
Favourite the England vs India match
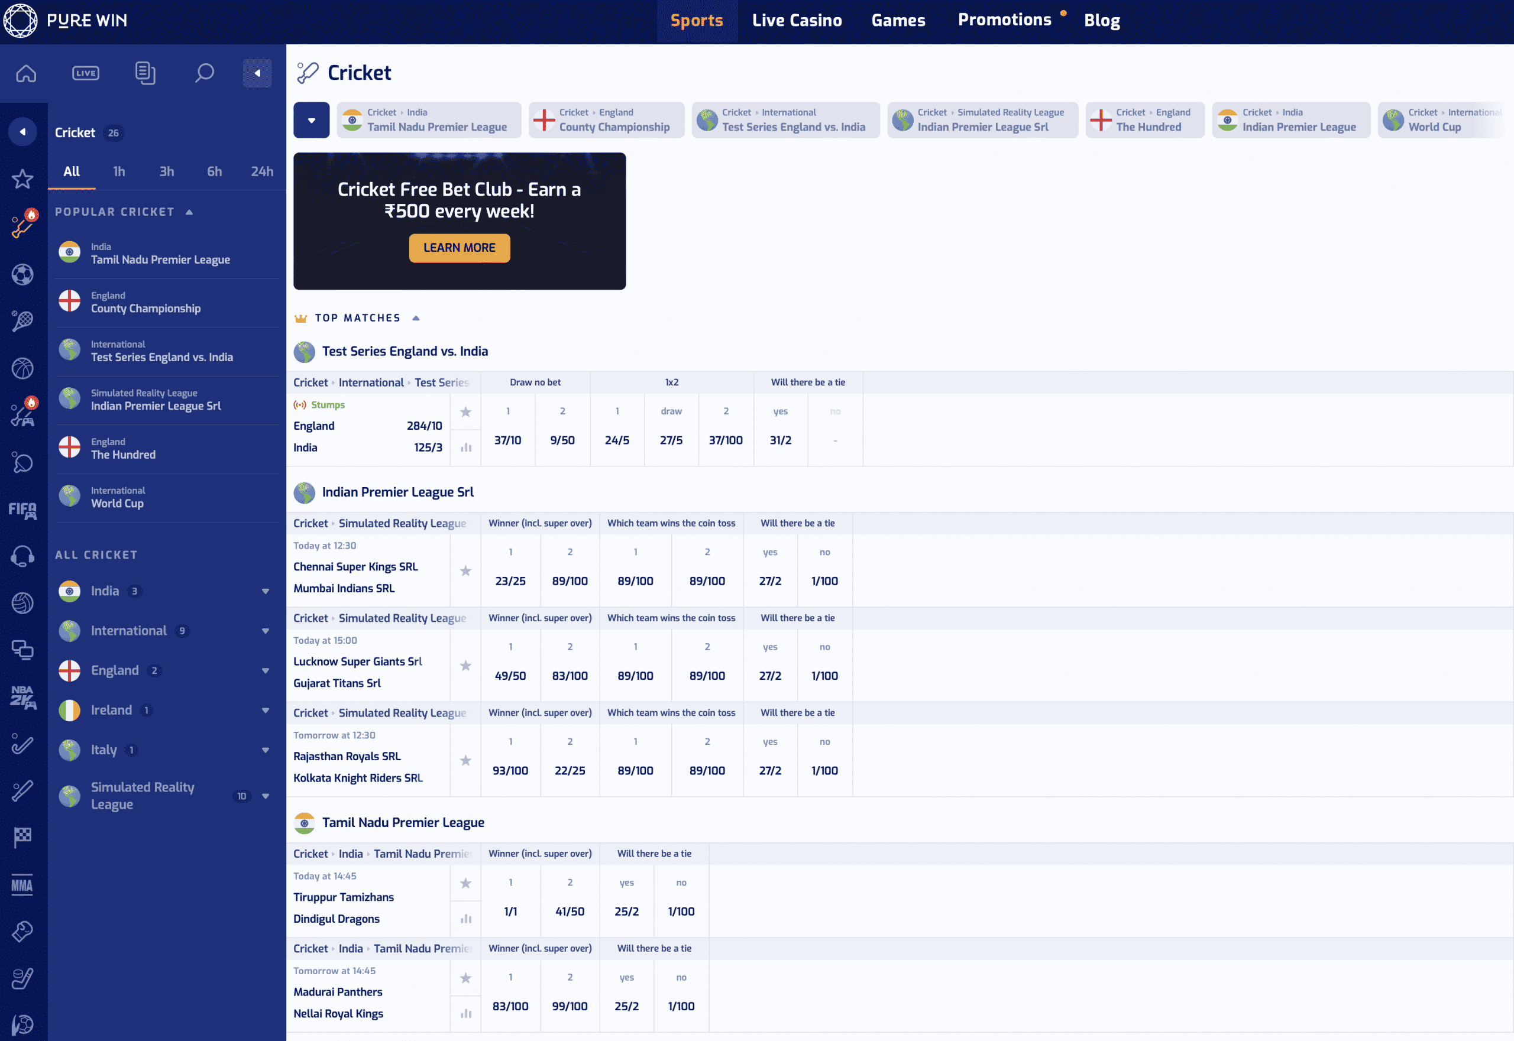point(466,412)
